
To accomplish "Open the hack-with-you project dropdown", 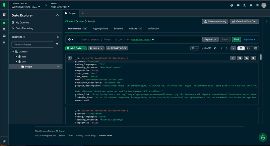I will [60, 7].
